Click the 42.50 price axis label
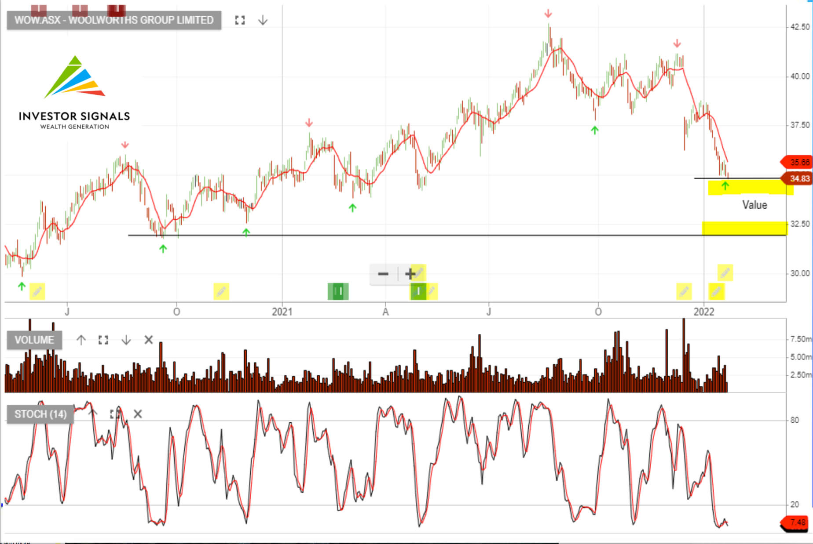Screen dimensions: 813x544 point(800,27)
